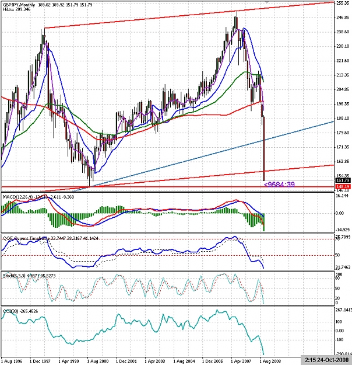Click the 1 Apr 2003 date label
The height and width of the screenshot is (365, 352).
(x=155, y=361)
